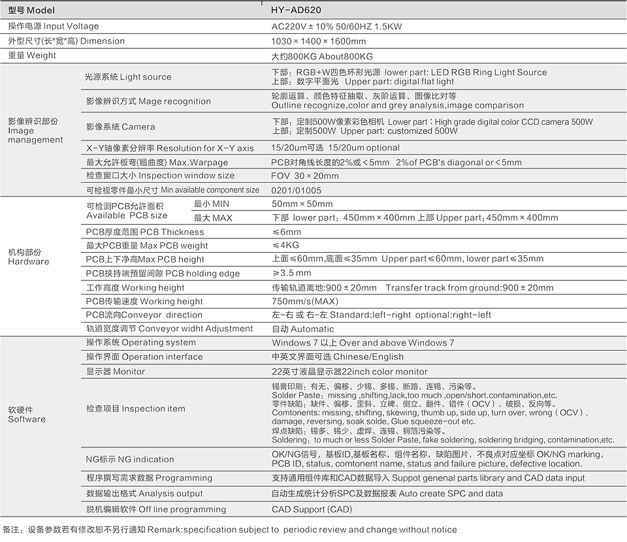Click the Programming row label
This screenshot has height=542, width=627.
tap(149, 479)
